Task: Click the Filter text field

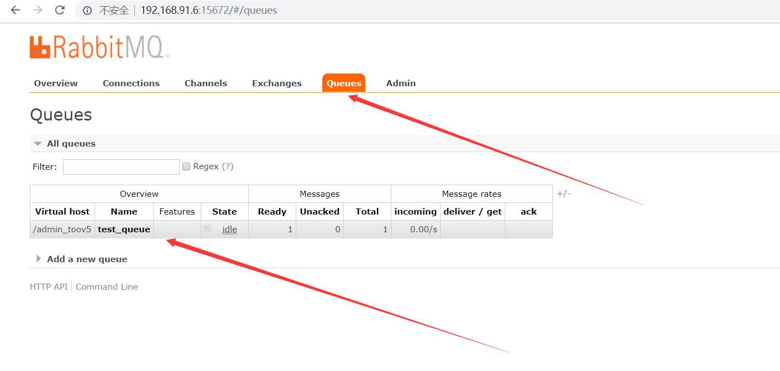Action: click(x=121, y=166)
